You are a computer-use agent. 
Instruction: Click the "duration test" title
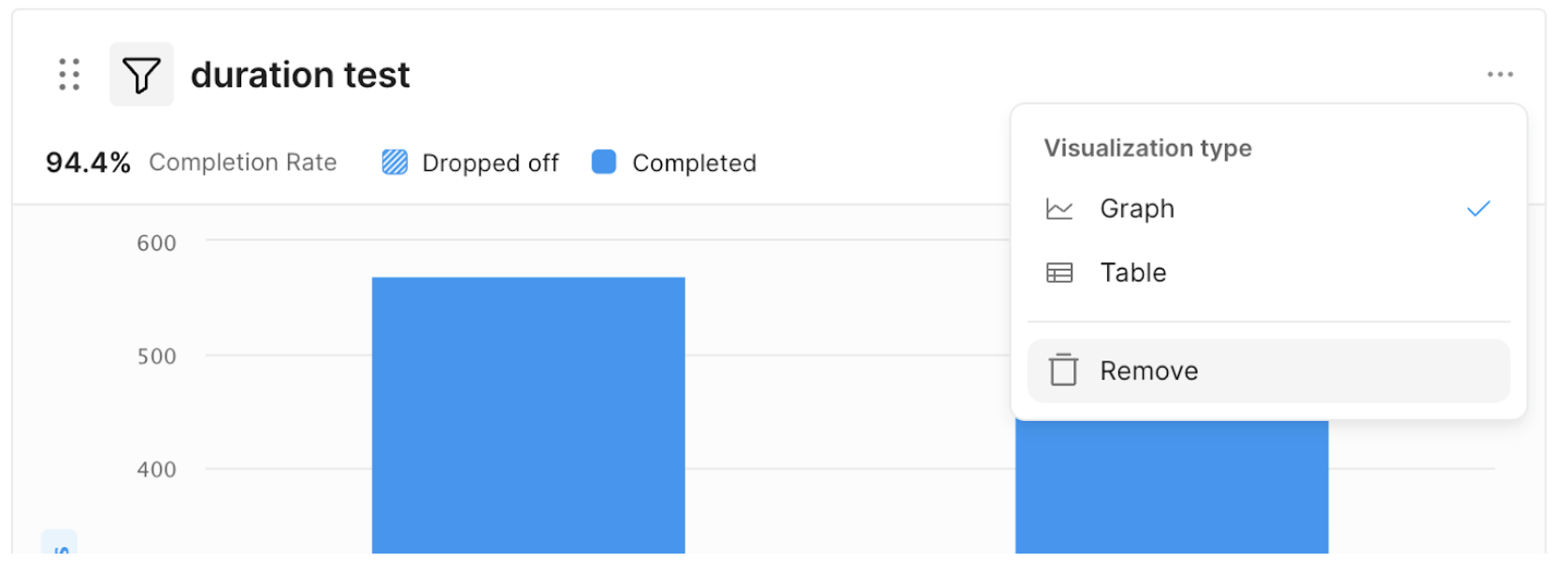[x=300, y=75]
